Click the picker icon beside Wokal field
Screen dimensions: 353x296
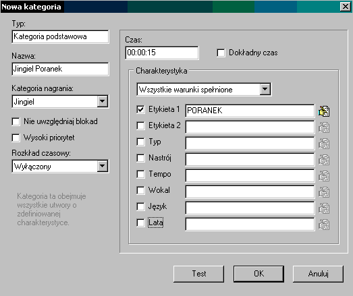click(324, 192)
